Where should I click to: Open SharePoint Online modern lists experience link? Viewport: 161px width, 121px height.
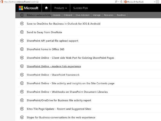click(x=54, y=66)
